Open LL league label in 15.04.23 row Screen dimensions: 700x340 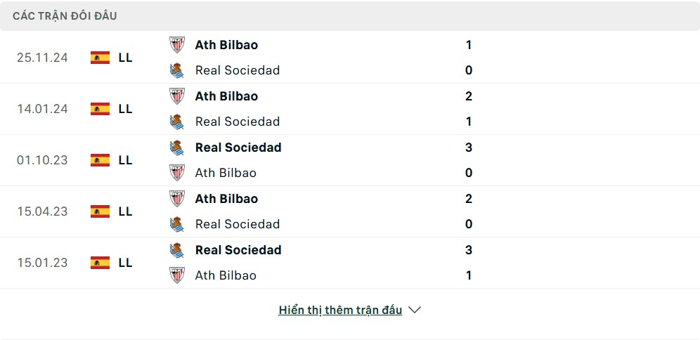[125, 211]
